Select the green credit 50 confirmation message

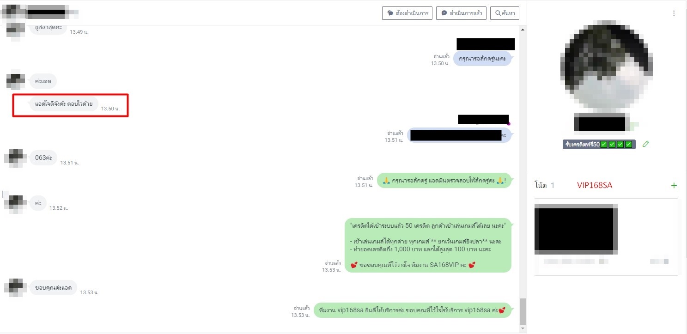click(x=428, y=245)
